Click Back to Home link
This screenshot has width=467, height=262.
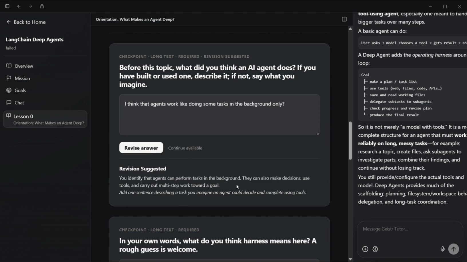[x=26, y=22]
